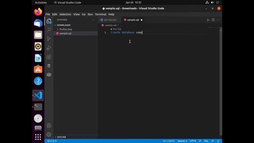Open the File menu
This screenshot has height=143, width=254.
click(48, 14)
